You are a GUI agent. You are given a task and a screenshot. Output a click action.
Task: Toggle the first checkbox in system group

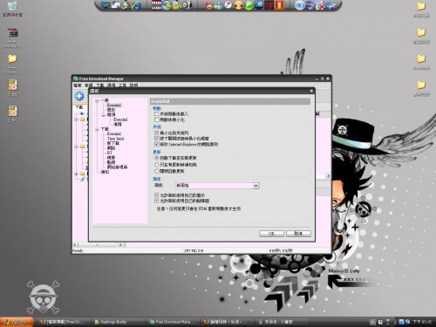pos(157,133)
